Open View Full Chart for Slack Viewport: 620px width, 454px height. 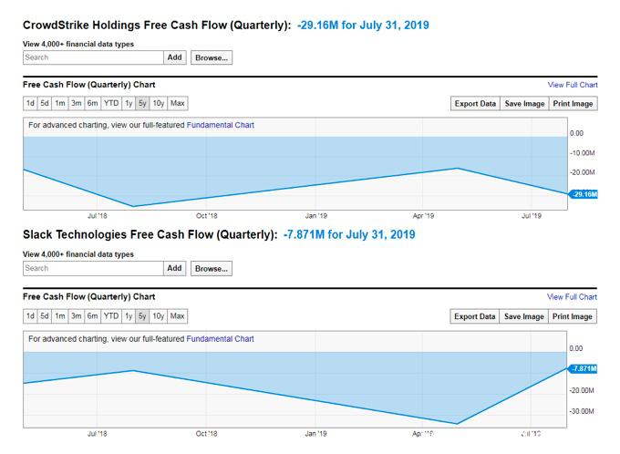(x=572, y=296)
